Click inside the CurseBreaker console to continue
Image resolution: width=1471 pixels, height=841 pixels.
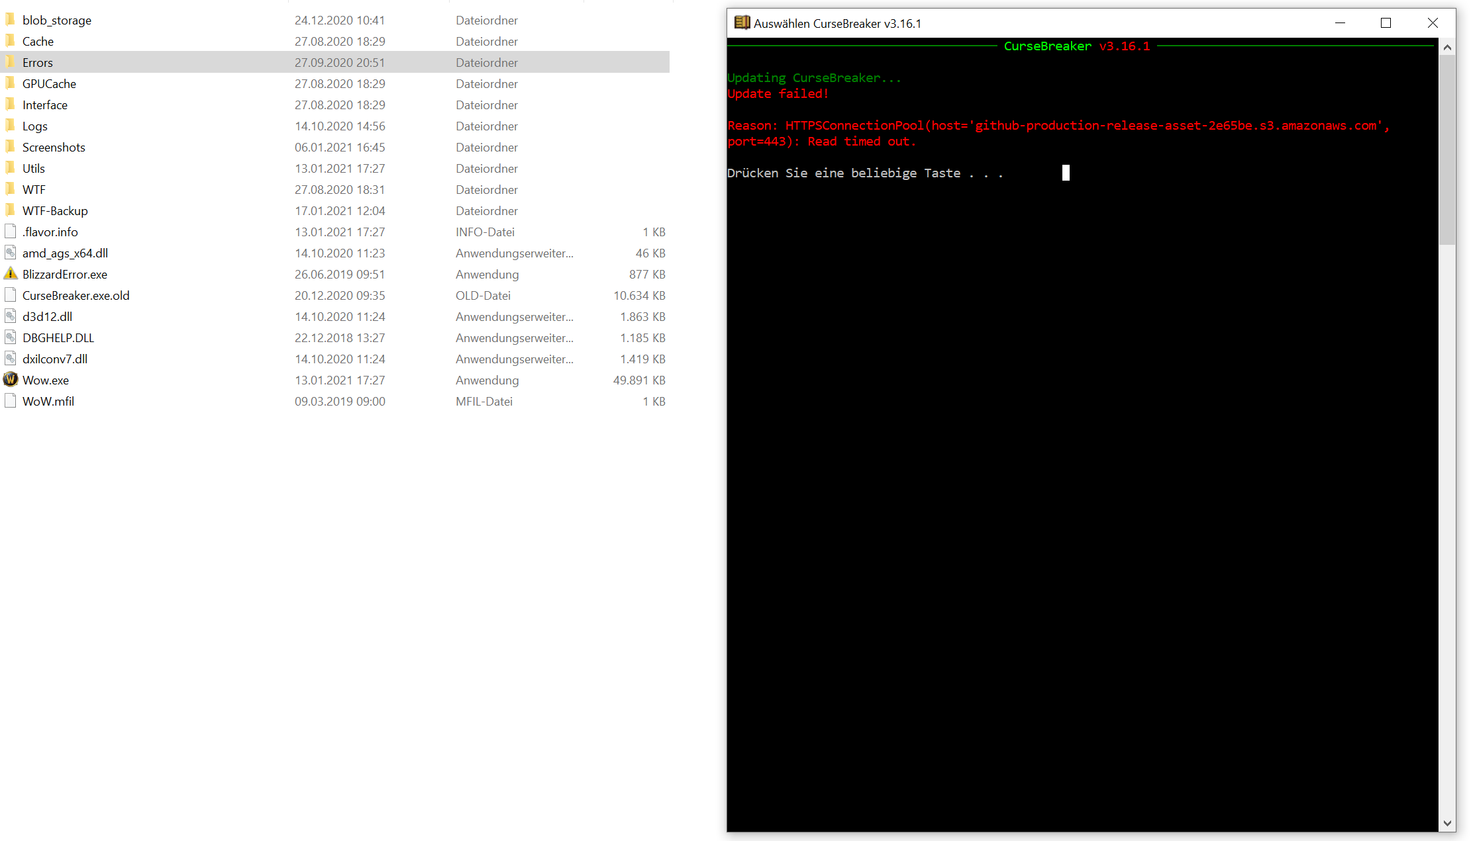click(1060, 397)
